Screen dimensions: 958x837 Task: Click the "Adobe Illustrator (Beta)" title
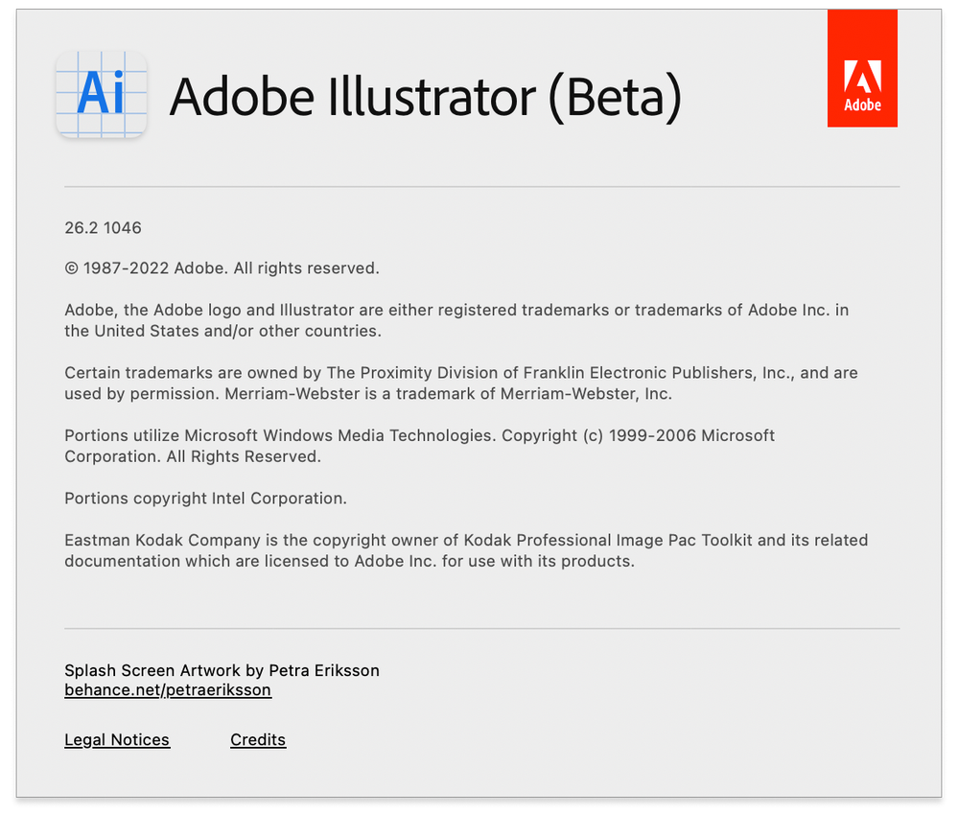425,97
